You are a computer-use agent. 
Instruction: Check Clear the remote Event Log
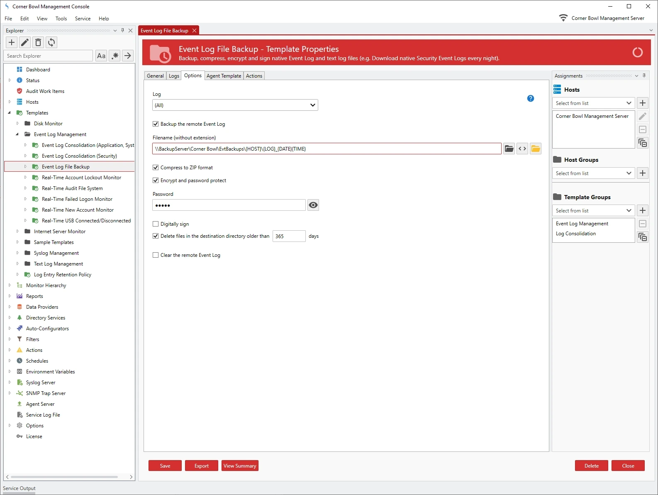(x=156, y=255)
